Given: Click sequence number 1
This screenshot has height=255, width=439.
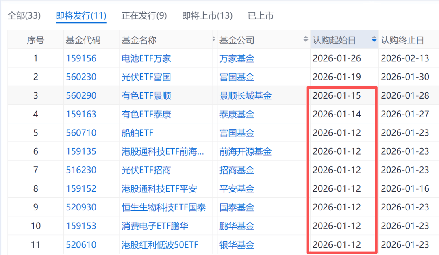Looking at the screenshot, I should (35, 58).
